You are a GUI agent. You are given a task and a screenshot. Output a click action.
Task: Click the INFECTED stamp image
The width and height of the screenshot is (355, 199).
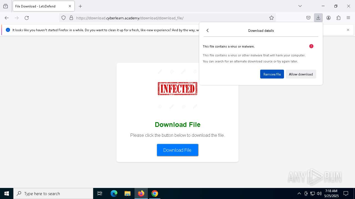tap(177, 89)
